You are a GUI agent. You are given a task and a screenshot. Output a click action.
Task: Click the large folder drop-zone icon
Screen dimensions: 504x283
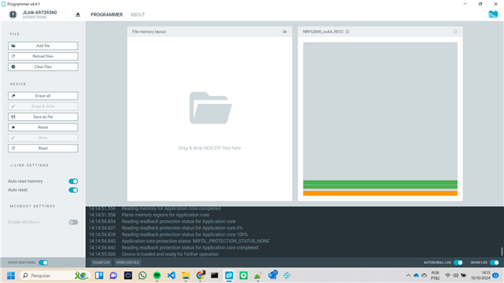click(x=210, y=108)
